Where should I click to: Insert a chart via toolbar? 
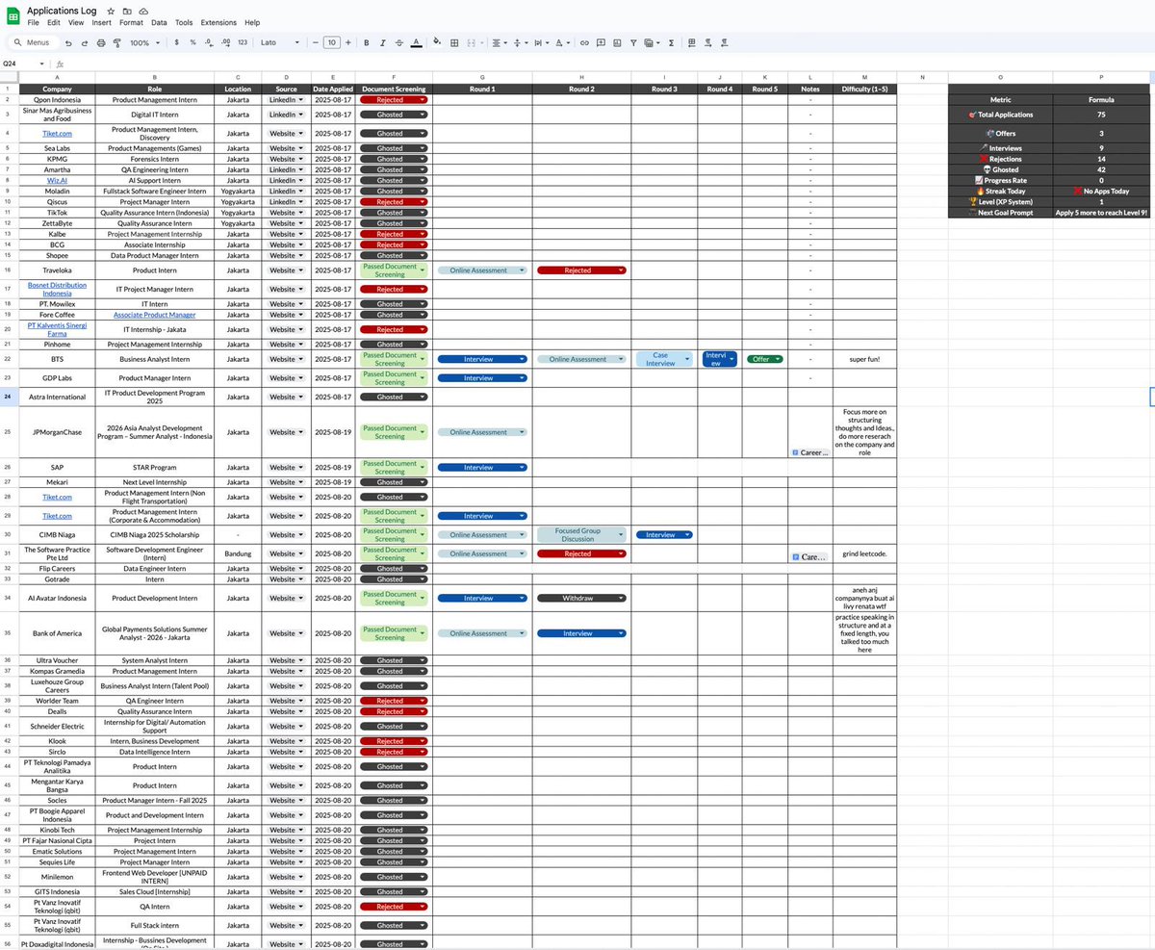tap(617, 43)
